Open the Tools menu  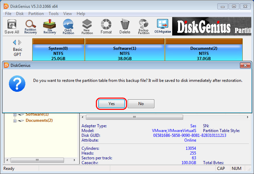click(x=54, y=14)
